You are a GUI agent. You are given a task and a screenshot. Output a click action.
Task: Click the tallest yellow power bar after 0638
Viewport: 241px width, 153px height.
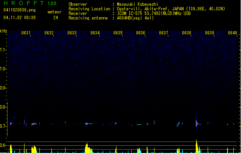197,146
